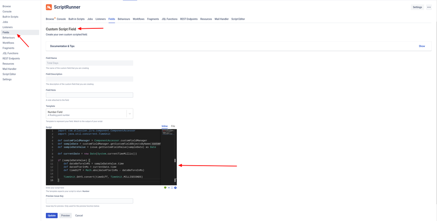Open REST Endpoints tab in top navigation

[x=189, y=19]
